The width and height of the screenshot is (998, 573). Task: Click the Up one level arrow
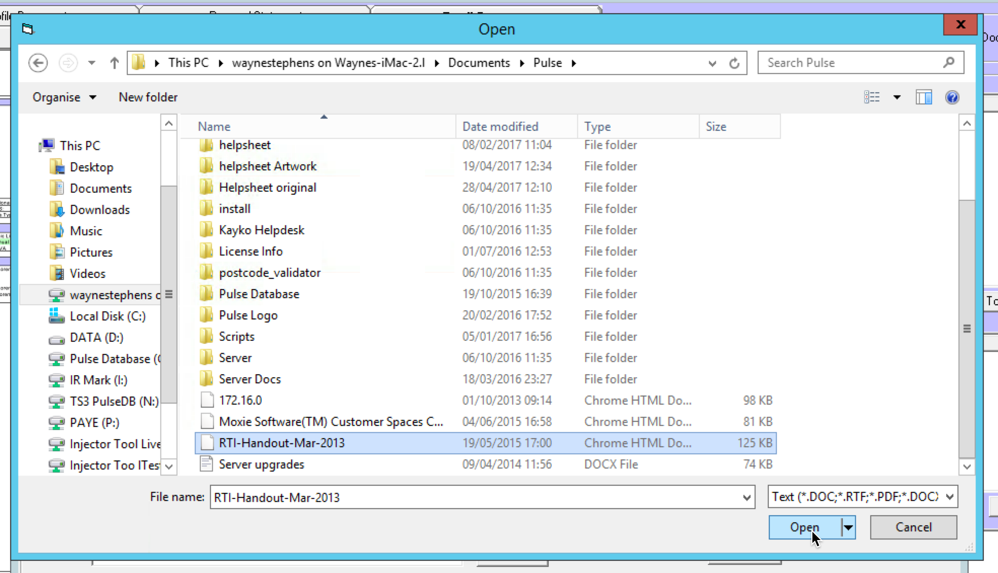114,63
